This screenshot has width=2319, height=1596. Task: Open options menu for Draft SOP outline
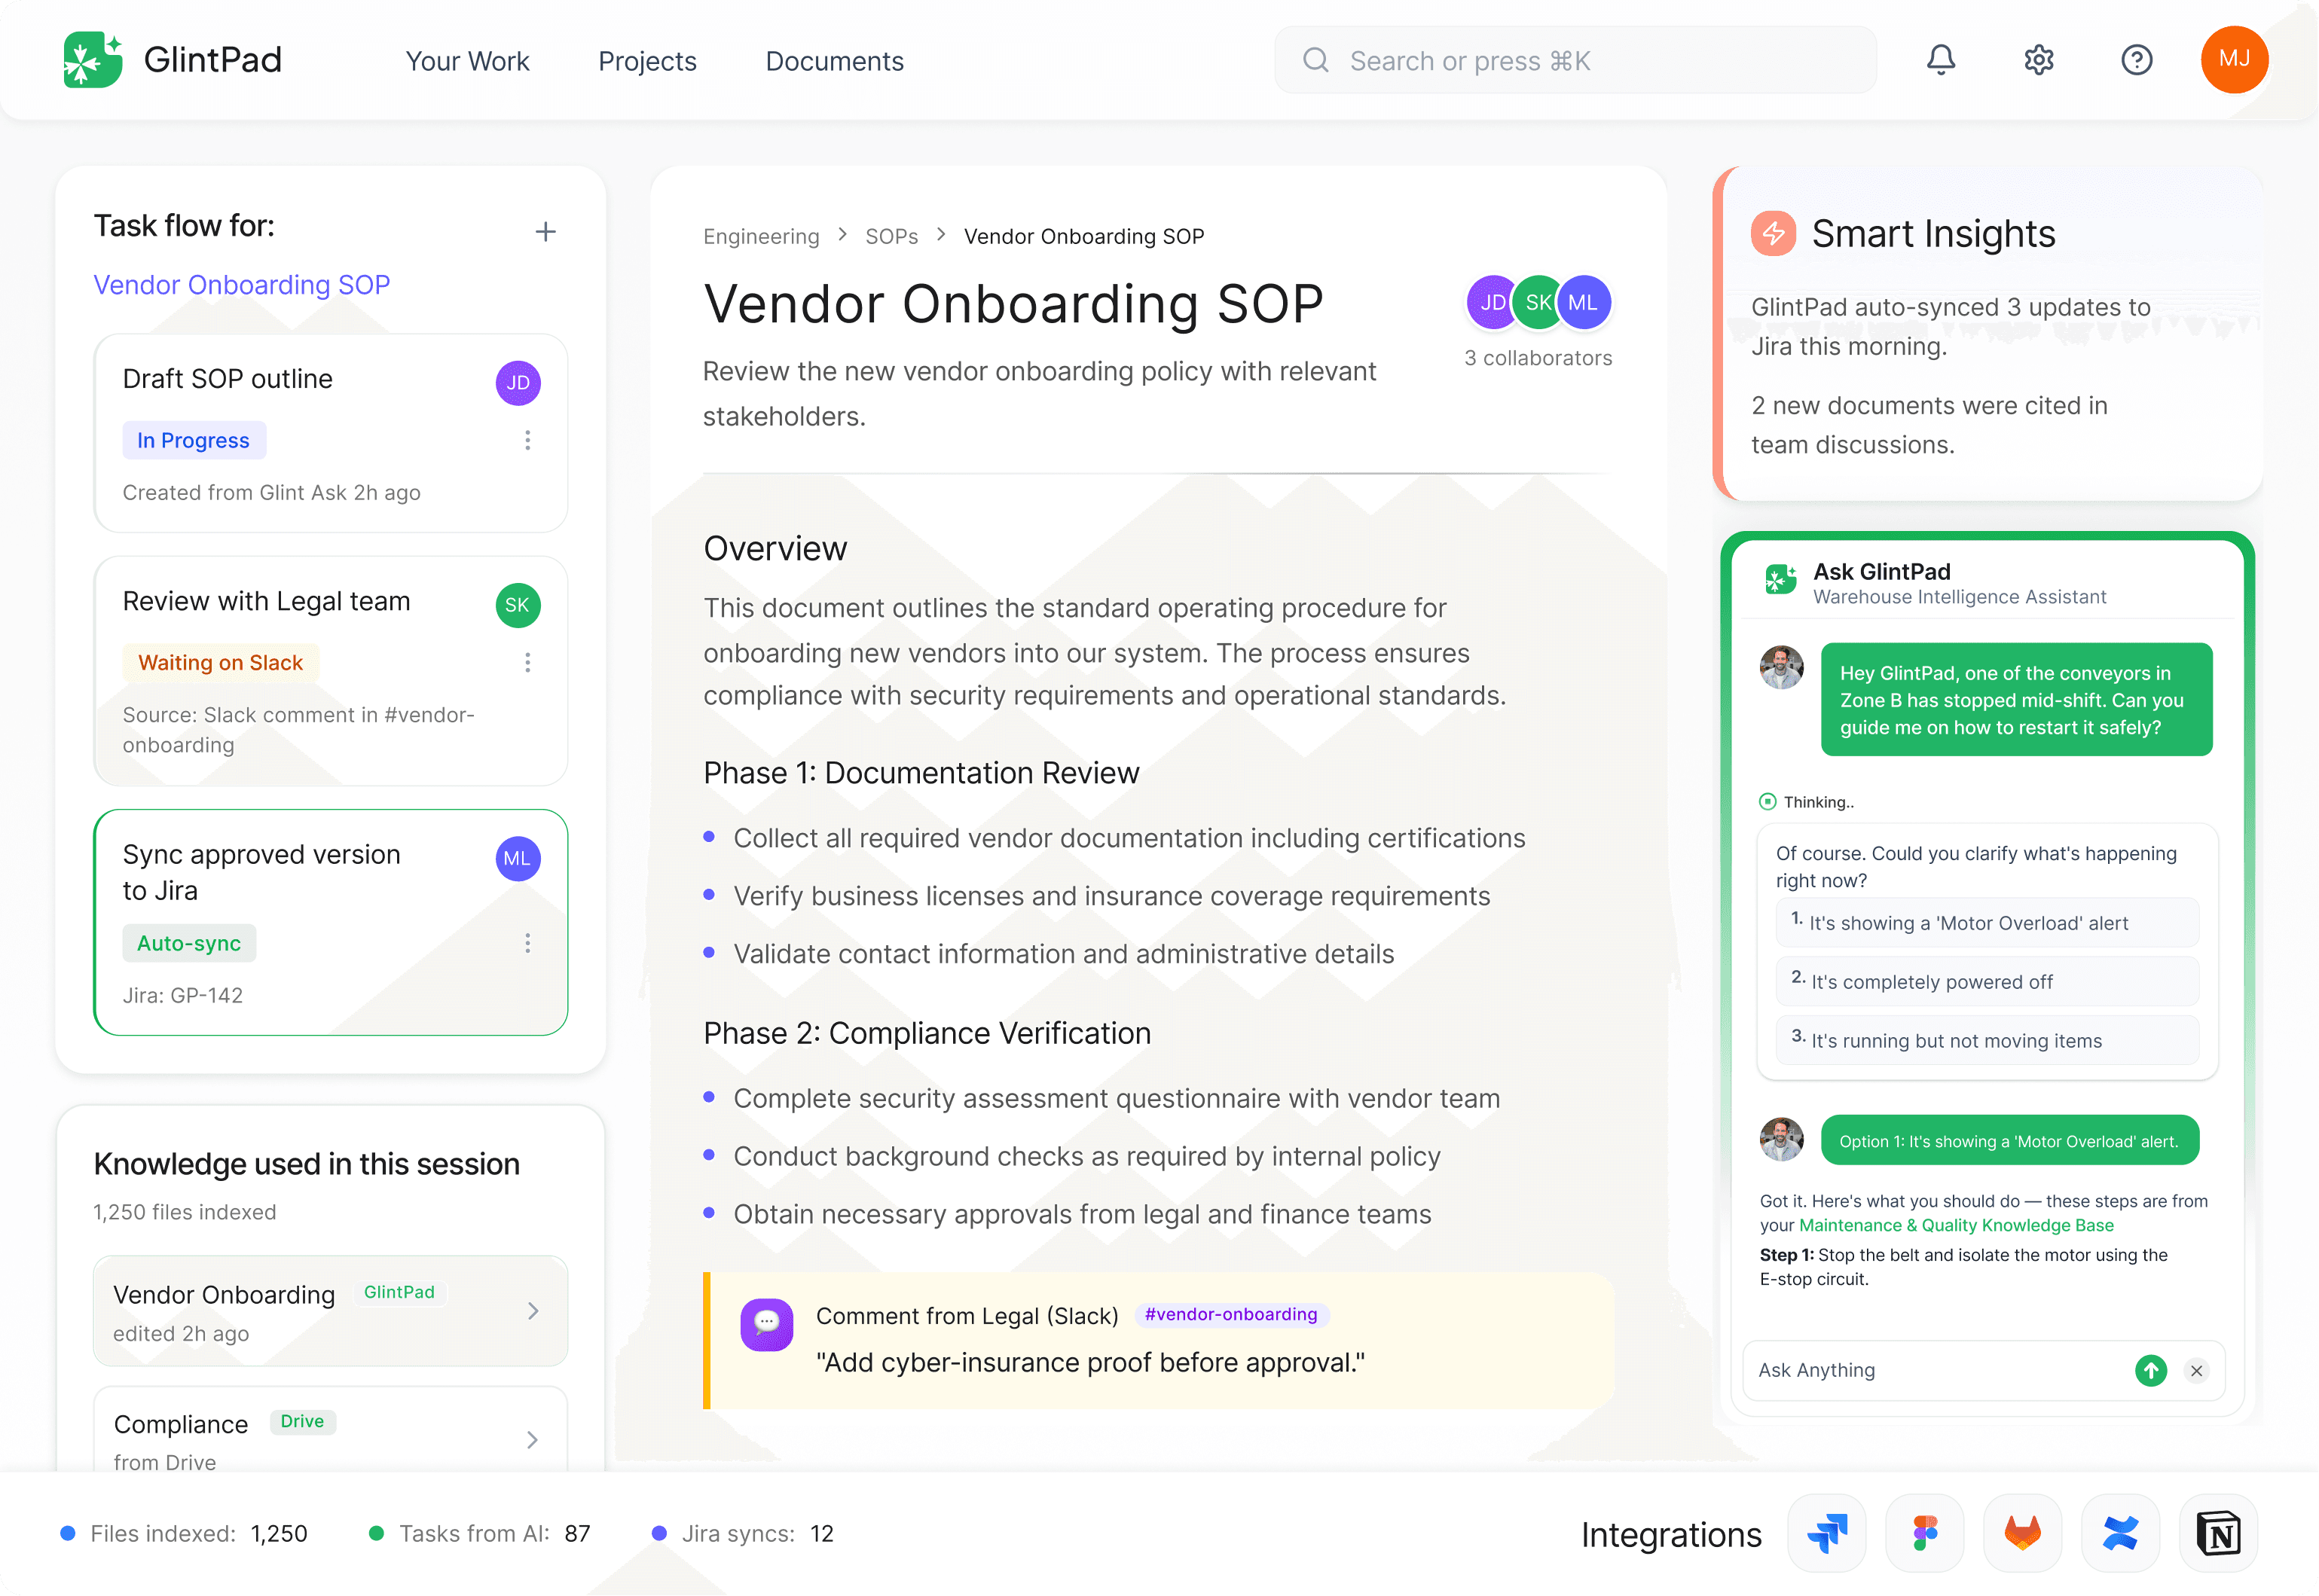pyautogui.click(x=528, y=440)
